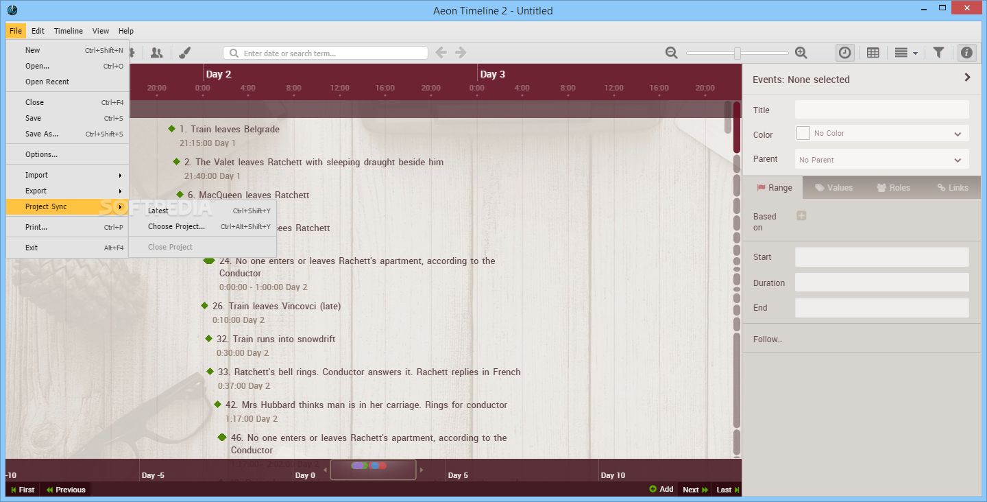Expand the Parent dropdown
This screenshot has height=502, width=987.
pos(958,160)
